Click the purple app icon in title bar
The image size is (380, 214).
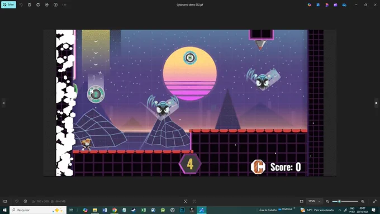(x=335, y=4)
